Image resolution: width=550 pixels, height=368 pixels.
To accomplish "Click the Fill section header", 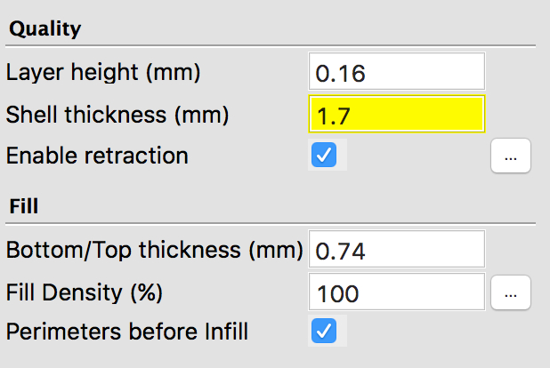I will [22, 206].
